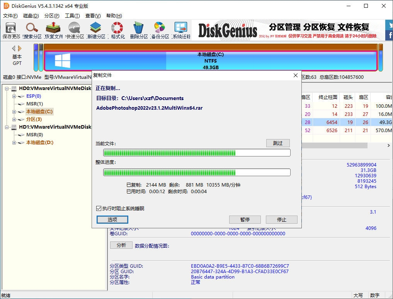Click the DiskGenius app icon in title bar

tap(6, 6)
